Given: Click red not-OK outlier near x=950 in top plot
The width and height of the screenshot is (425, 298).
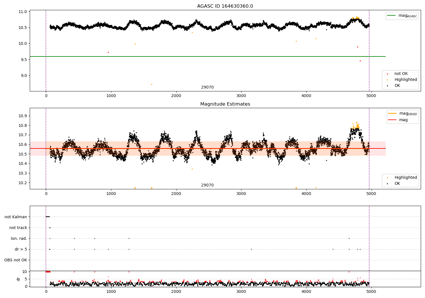Looking at the screenshot, I should 108,52.
